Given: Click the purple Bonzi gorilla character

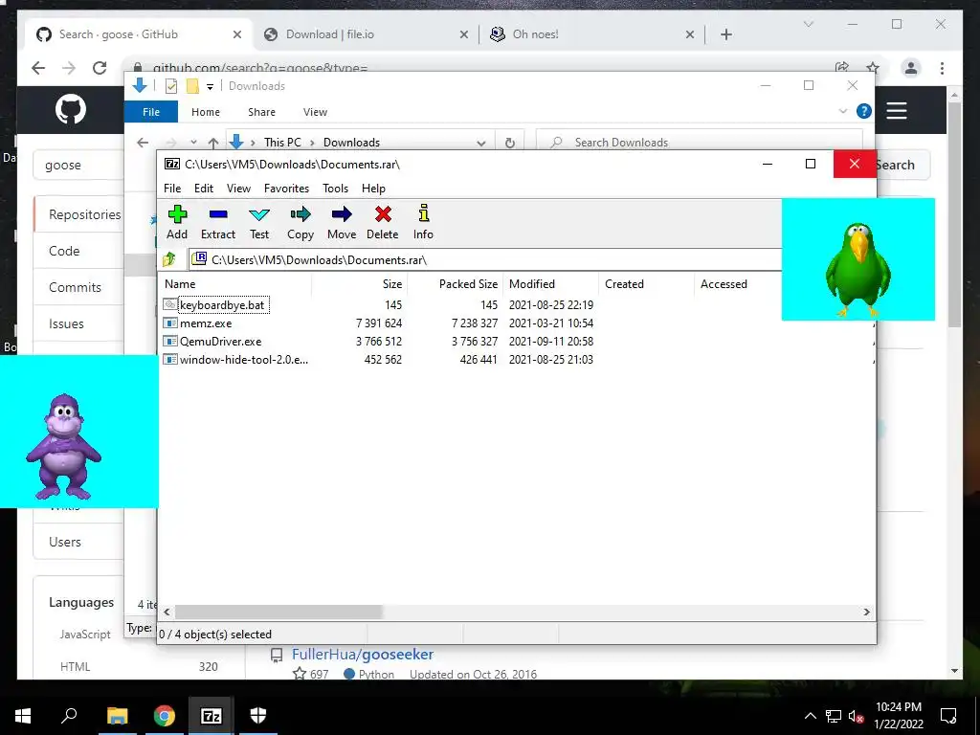Looking at the screenshot, I should [63, 446].
